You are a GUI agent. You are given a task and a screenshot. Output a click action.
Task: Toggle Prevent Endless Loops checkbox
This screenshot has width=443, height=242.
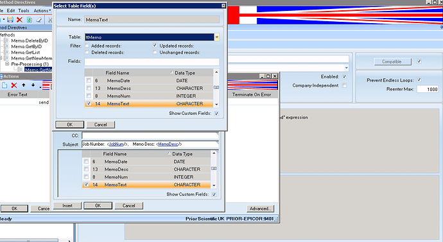click(419, 80)
